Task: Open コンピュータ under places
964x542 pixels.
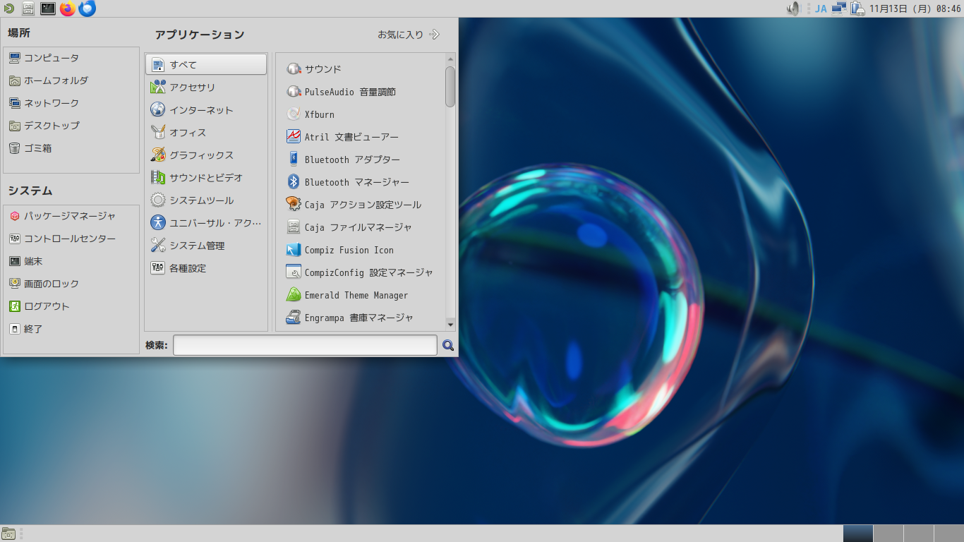Action: tap(71, 58)
